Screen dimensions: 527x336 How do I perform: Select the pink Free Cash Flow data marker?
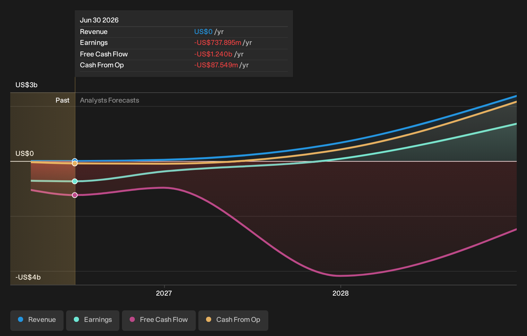coord(75,195)
